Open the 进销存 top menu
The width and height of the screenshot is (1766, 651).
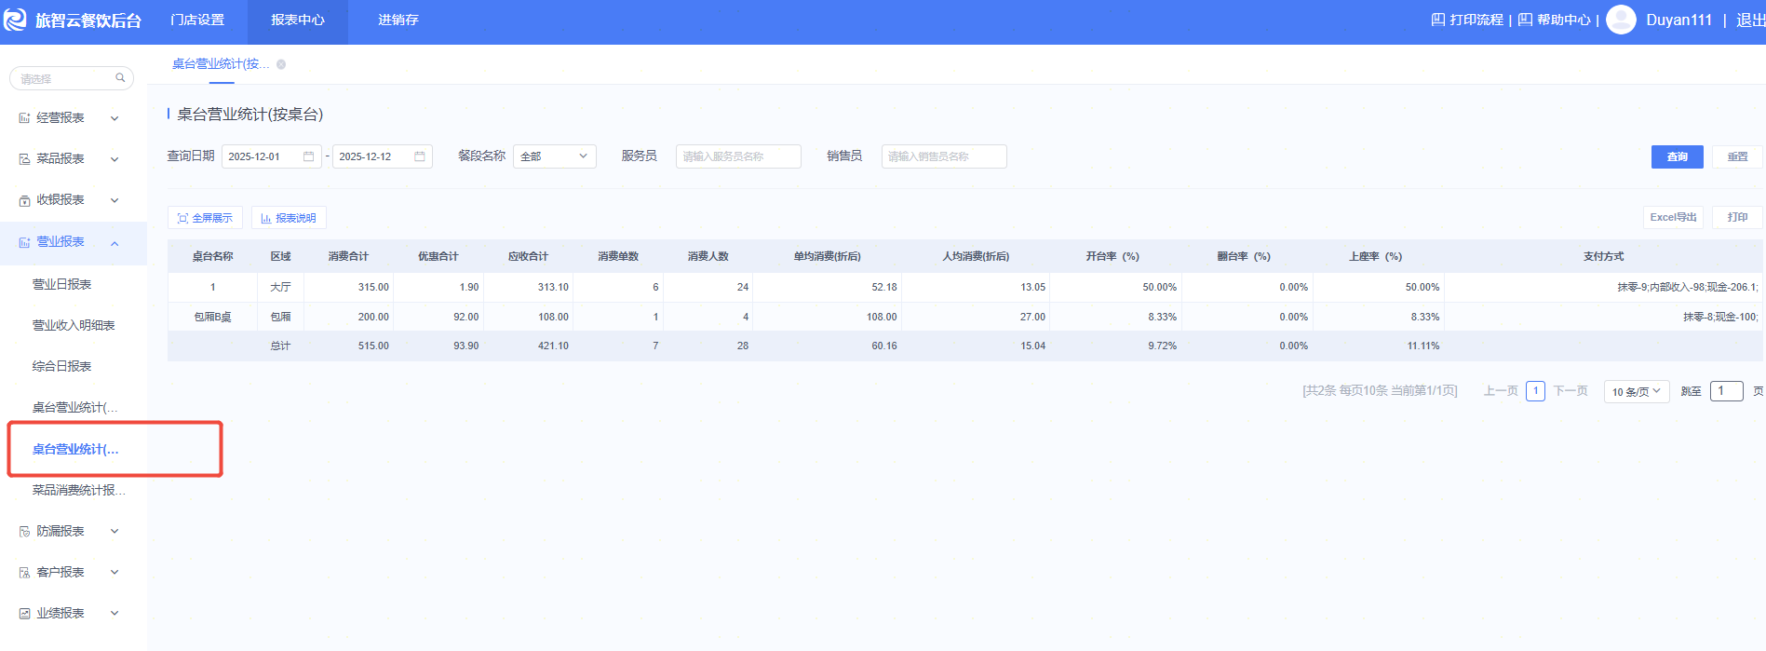(x=398, y=20)
